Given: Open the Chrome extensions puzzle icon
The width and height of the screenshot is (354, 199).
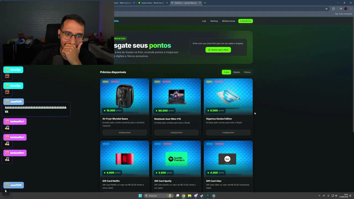Looking at the screenshot, I should tap(333, 9).
